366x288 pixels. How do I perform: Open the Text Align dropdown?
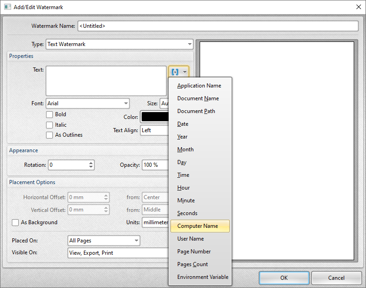point(157,130)
